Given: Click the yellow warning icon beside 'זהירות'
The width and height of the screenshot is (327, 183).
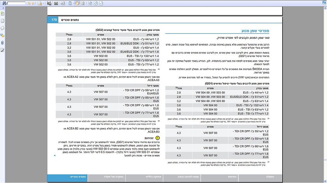Looking at the screenshot, I should point(158,138).
